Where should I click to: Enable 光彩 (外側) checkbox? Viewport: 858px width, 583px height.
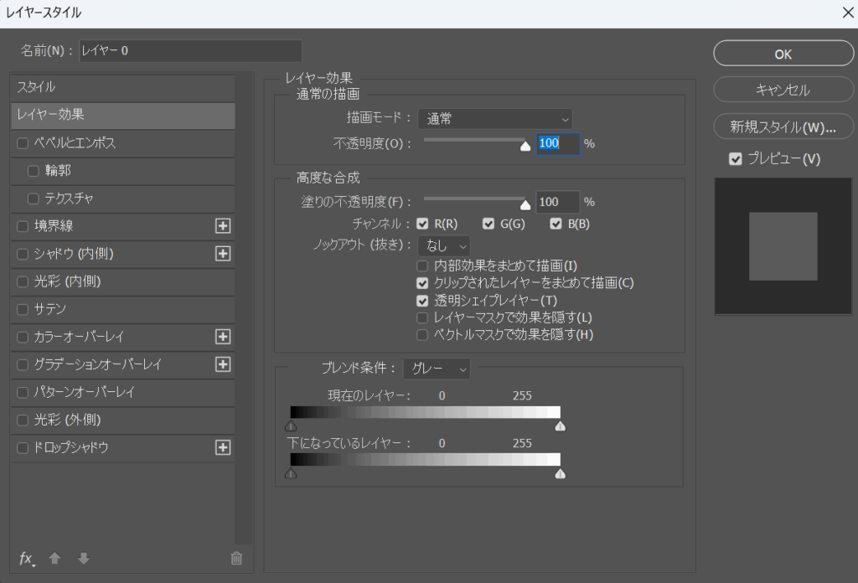pos(23,420)
